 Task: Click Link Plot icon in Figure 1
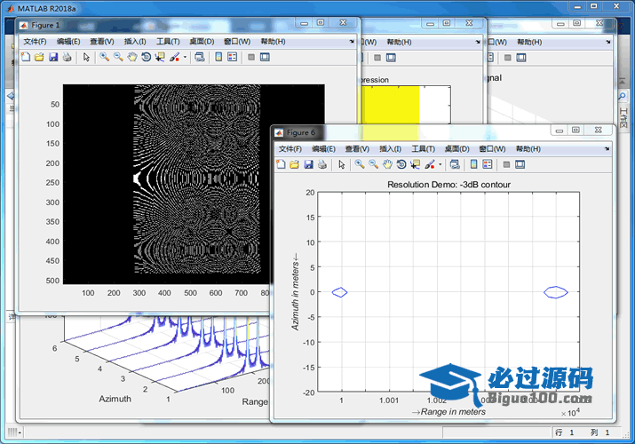(x=199, y=57)
